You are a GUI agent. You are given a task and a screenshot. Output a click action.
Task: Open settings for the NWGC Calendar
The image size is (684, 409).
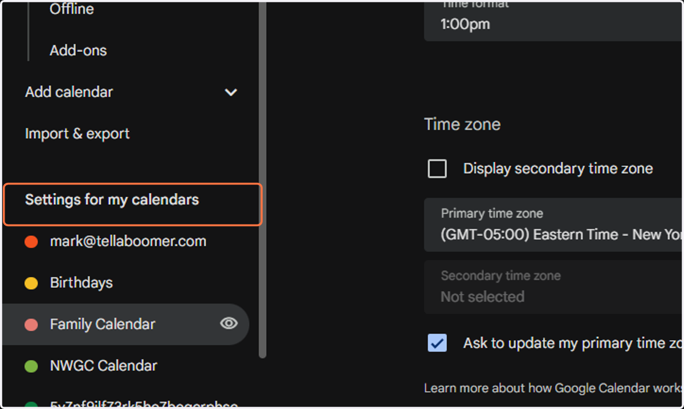point(103,366)
